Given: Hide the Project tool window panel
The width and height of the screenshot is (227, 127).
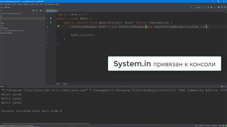Looking at the screenshot, I should (x=44, y=11).
